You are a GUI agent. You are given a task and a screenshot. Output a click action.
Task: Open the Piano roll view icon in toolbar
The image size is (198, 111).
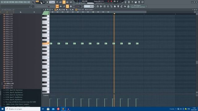[x=101, y=6]
